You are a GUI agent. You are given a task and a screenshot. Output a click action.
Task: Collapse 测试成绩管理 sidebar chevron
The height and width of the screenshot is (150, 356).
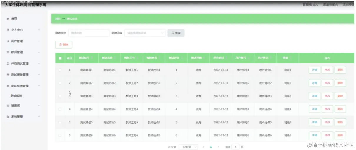click(x=39, y=86)
